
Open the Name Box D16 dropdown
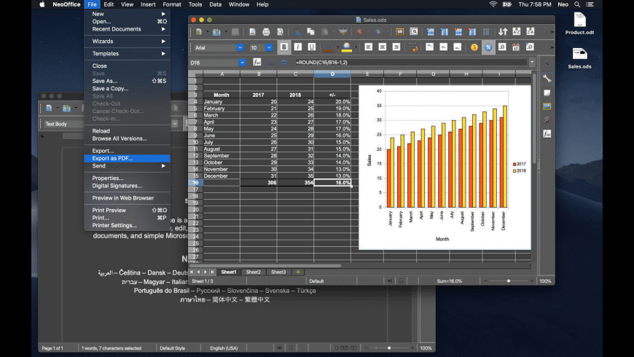click(242, 63)
